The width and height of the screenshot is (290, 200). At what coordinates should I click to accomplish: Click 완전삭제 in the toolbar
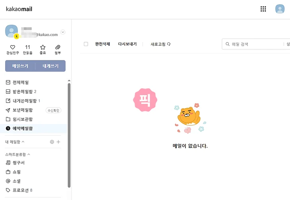point(102,44)
